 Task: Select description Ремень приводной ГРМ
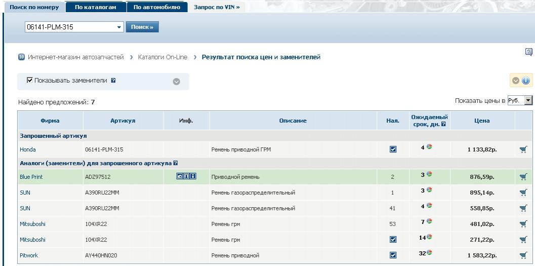tap(241, 149)
